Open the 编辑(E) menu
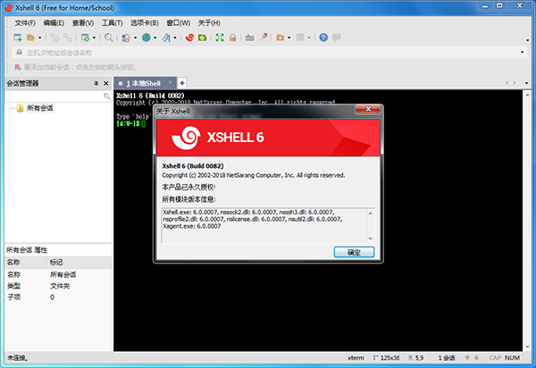This screenshot has width=536, height=368. click(x=54, y=23)
